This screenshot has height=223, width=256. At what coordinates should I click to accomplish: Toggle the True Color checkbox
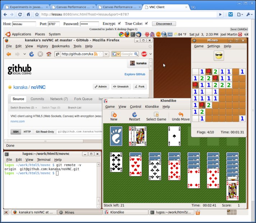click(x=146, y=23)
